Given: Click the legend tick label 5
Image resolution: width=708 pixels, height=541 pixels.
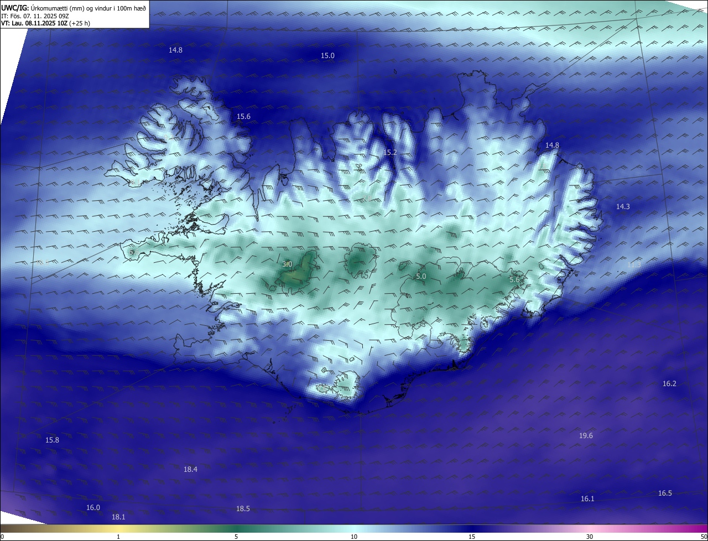Looking at the screenshot, I should (x=236, y=537).
